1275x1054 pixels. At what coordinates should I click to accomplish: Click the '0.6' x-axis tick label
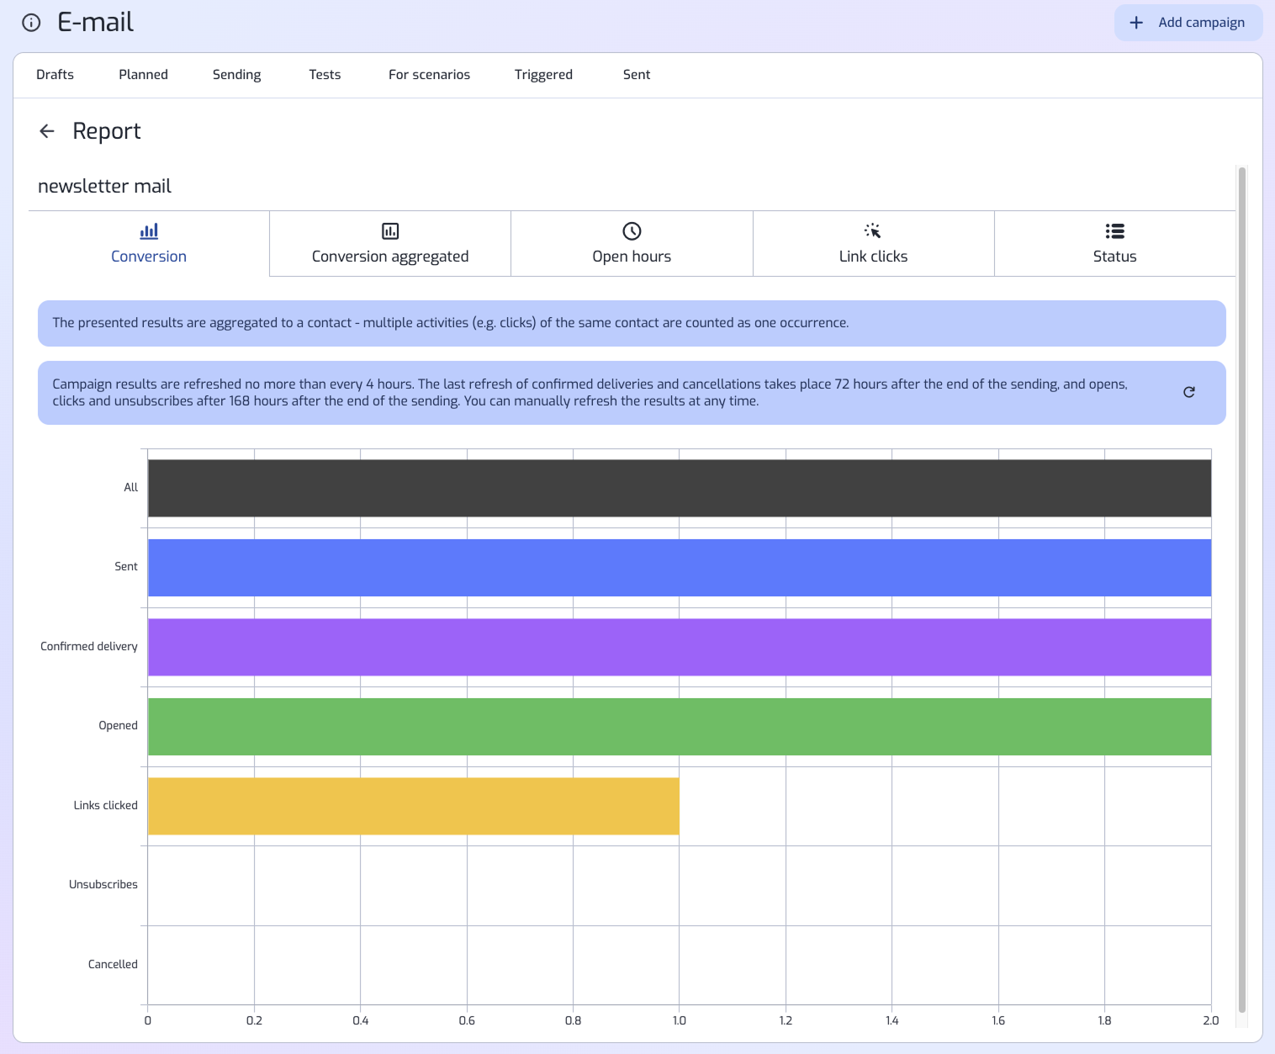467,1021
